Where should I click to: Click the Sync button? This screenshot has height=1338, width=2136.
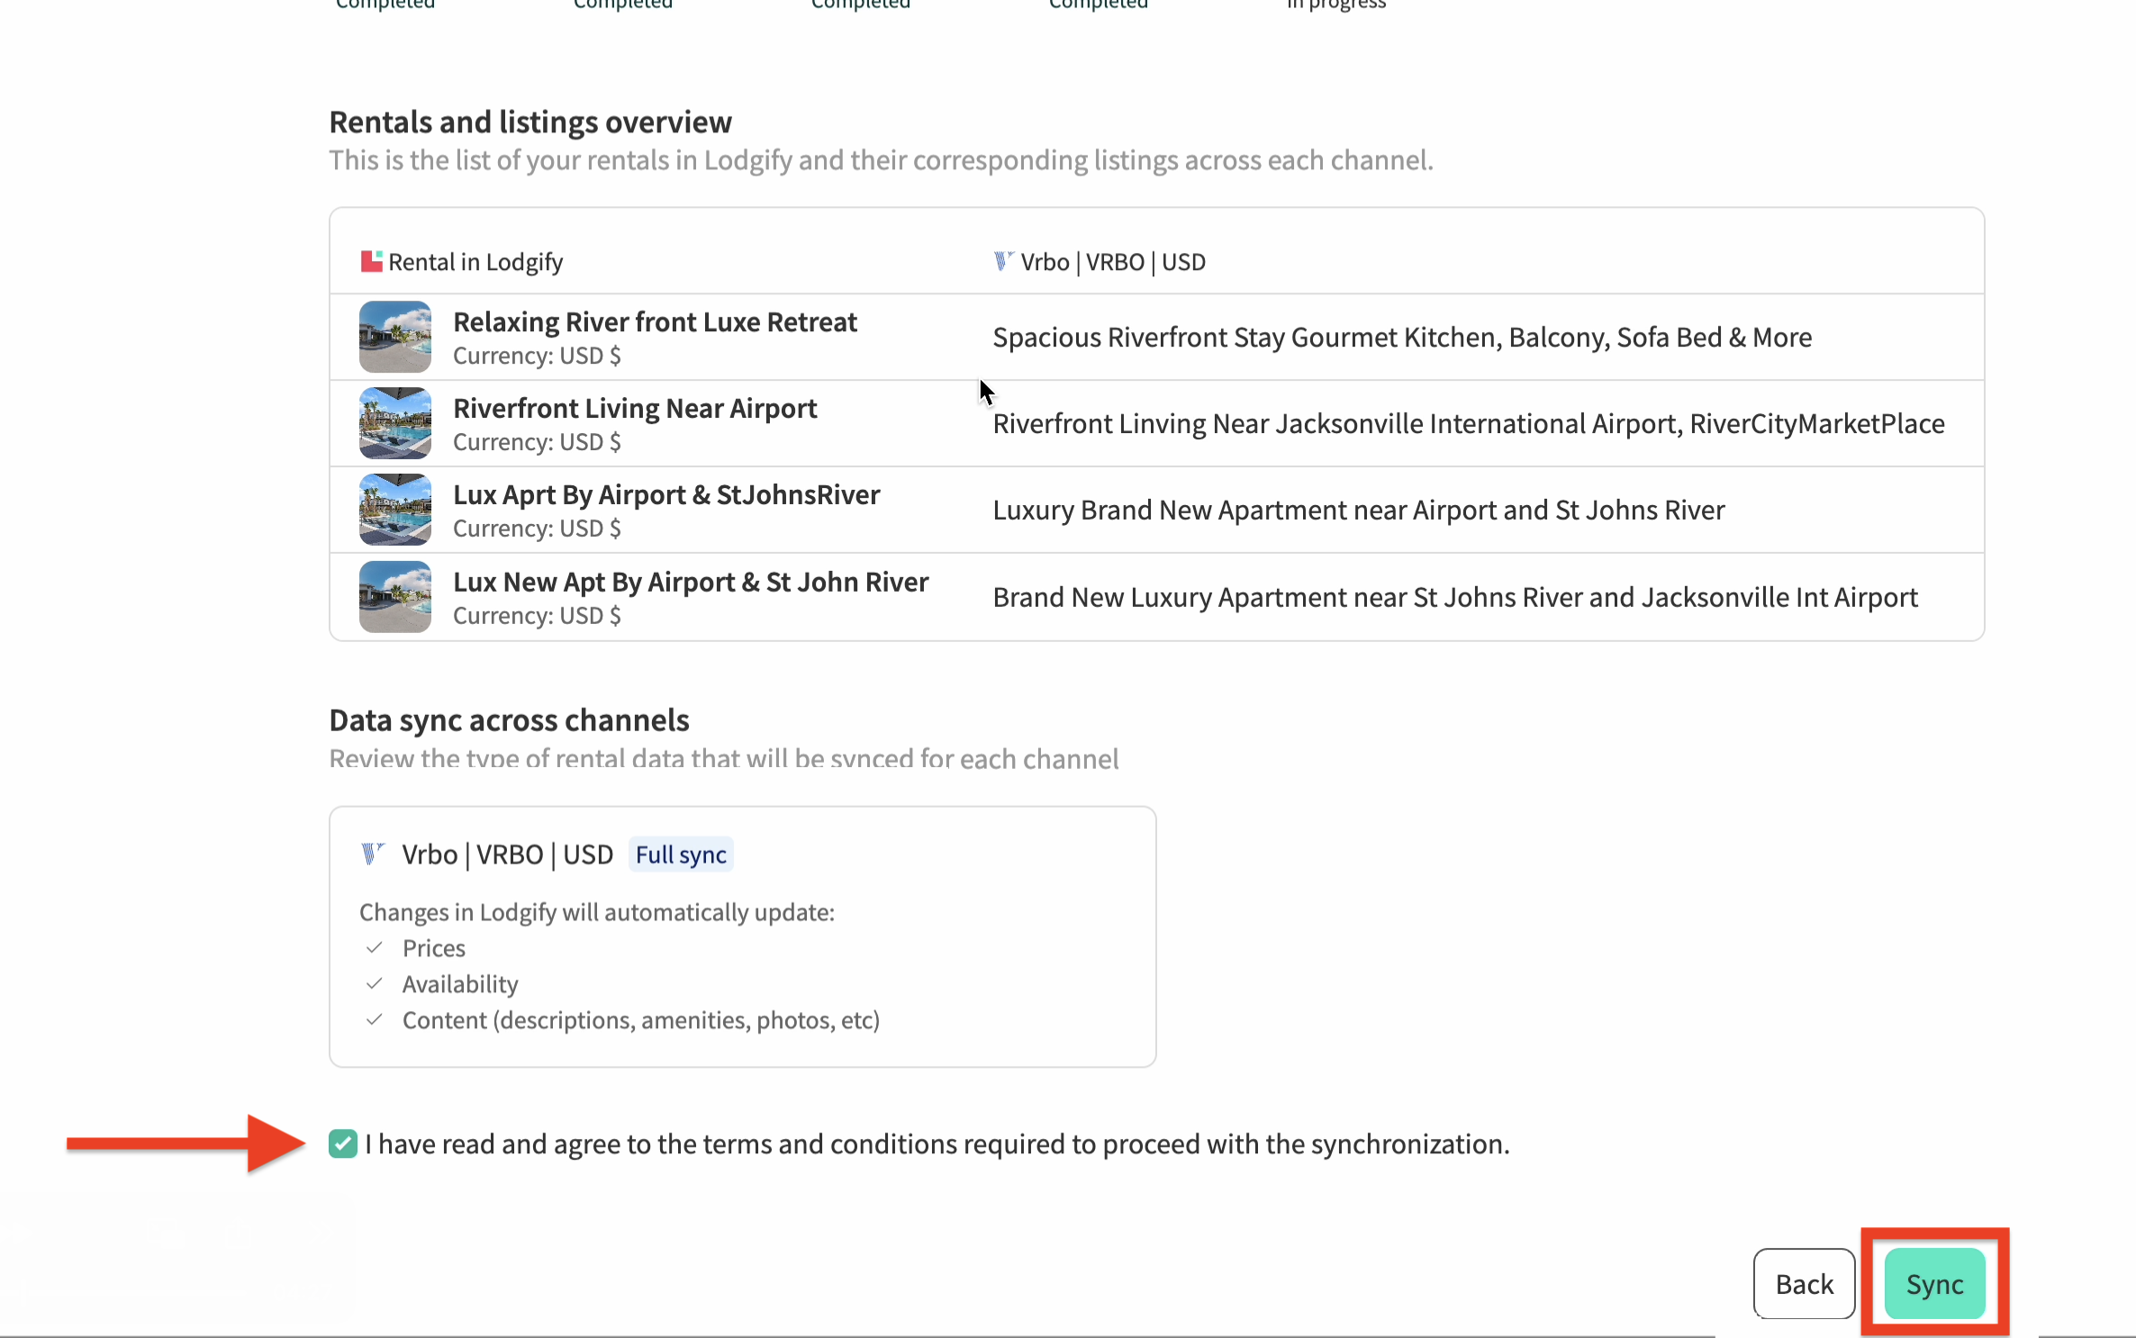coord(1934,1283)
